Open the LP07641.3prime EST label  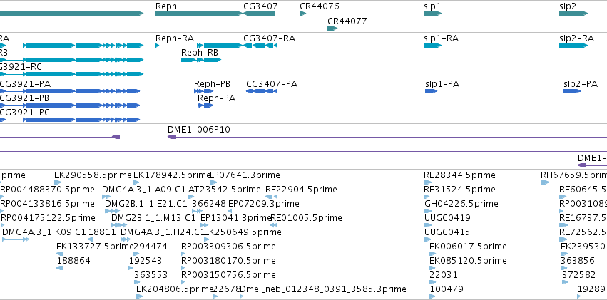(x=245, y=175)
